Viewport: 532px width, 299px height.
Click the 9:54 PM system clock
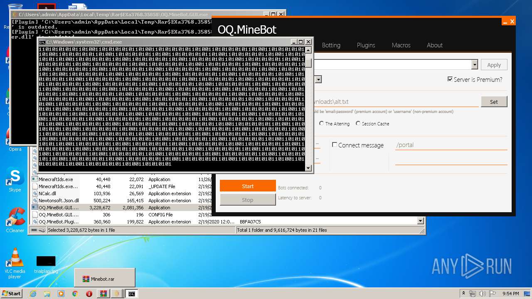point(511,294)
